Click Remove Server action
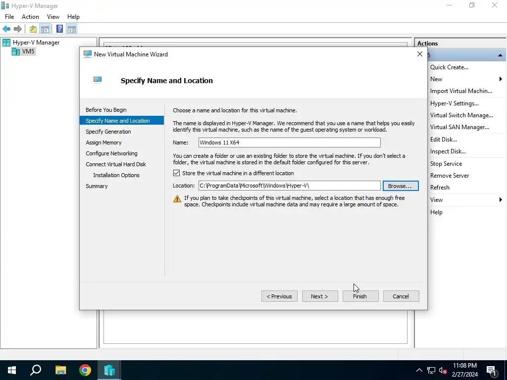This screenshot has height=380, width=507. coord(450,176)
